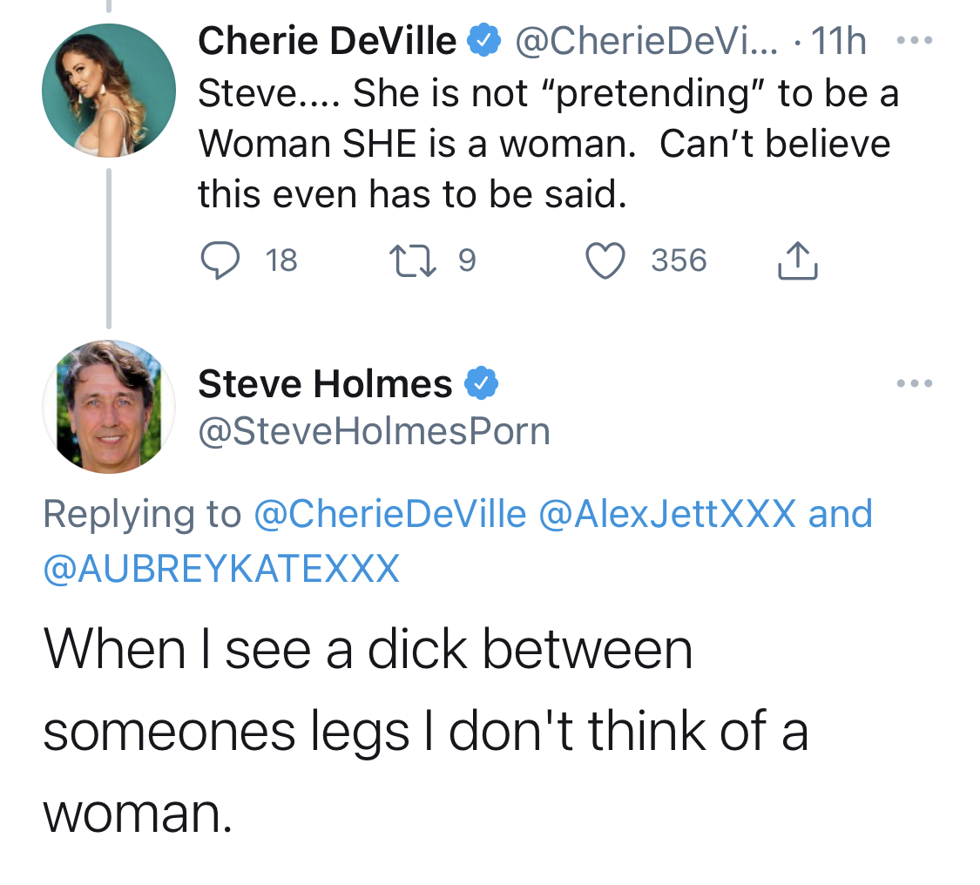
Task: Tap the @SteveHolmesPorn handle
Action: tap(374, 431)
